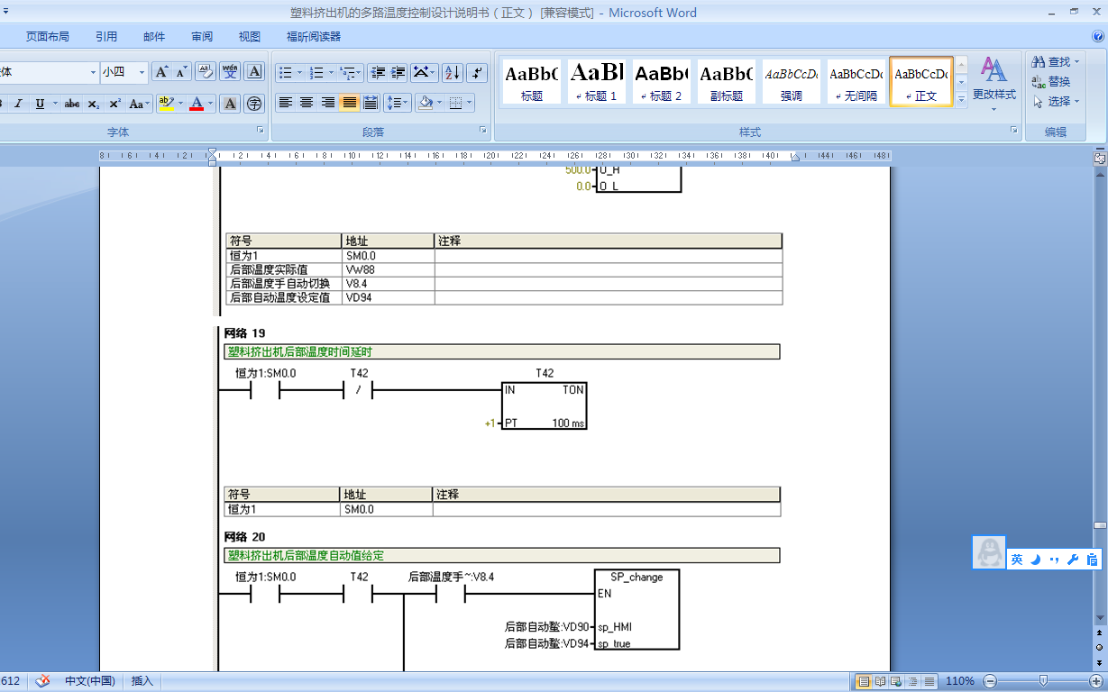Select the Subscript icon
Image resolution: width=1108 pixels, height=692 pixels.
94,105
